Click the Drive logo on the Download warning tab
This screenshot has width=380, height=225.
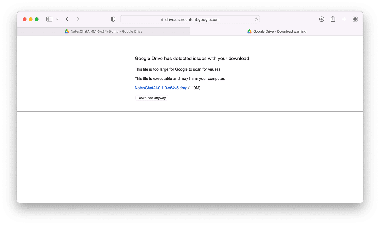[250, 31]
